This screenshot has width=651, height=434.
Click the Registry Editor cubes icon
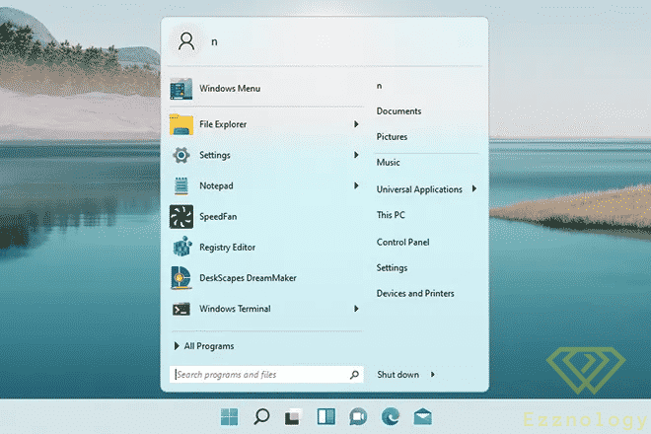(181, 247)
